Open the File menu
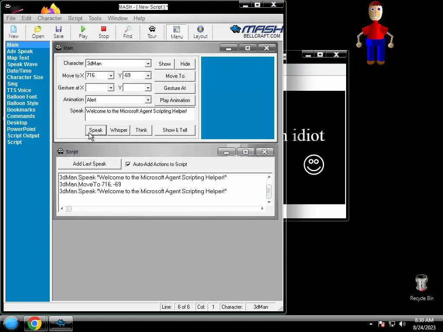 [x=11, y=18]
